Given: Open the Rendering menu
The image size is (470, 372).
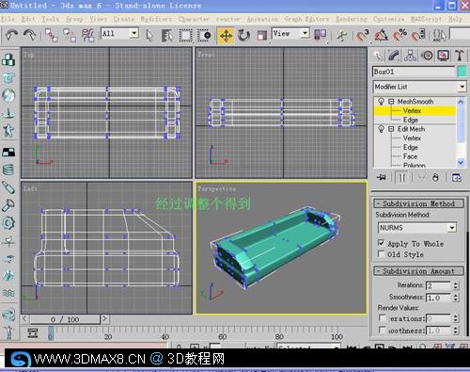Looking at the screenshot, I should pos(352,19).
